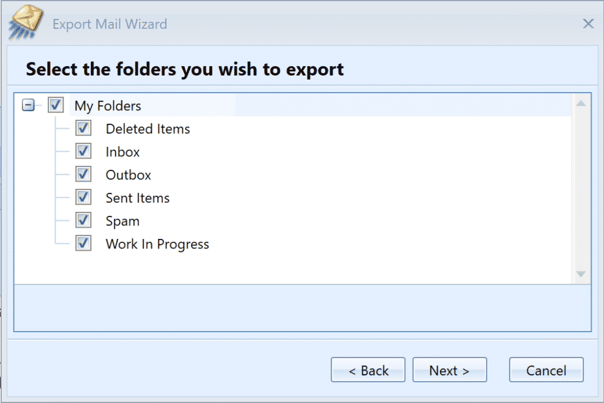Uncheck the Sent Items checkbox

click(x=83, y=198)
